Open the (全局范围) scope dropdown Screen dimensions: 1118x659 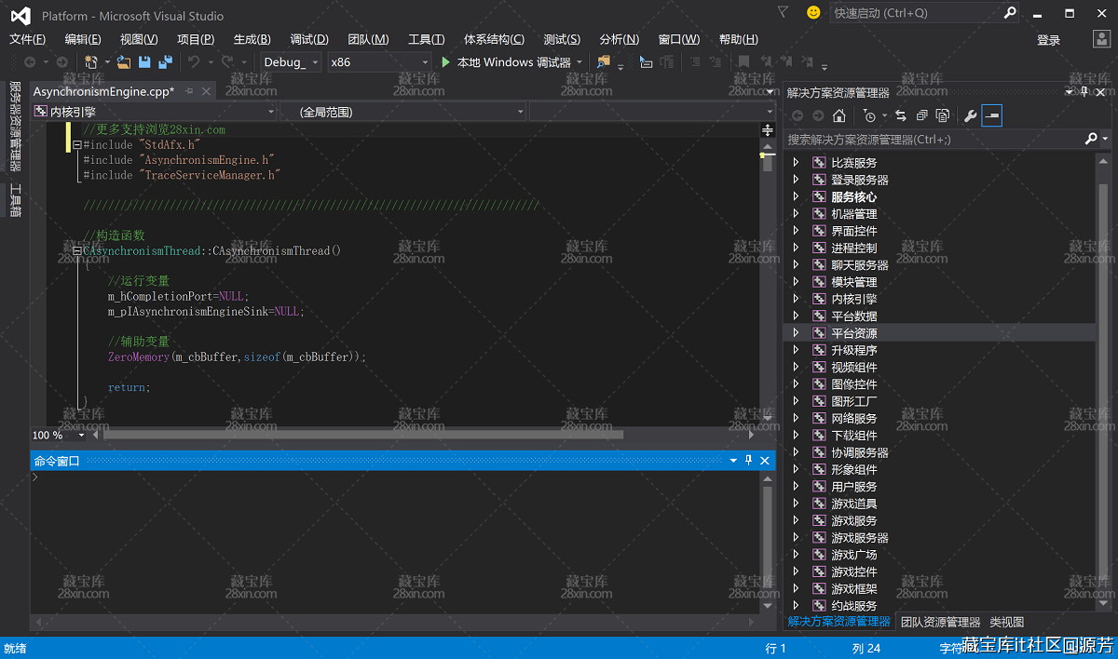coord(403,112)
